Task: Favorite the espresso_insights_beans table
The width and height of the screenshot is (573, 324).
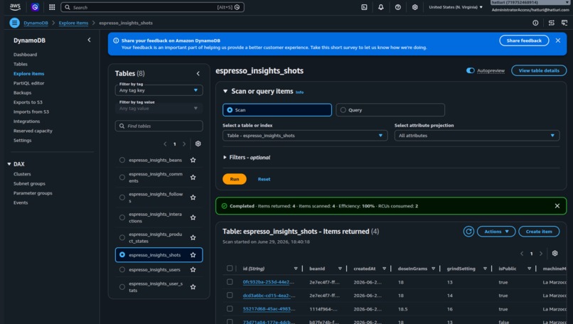Action: (193, 160)
